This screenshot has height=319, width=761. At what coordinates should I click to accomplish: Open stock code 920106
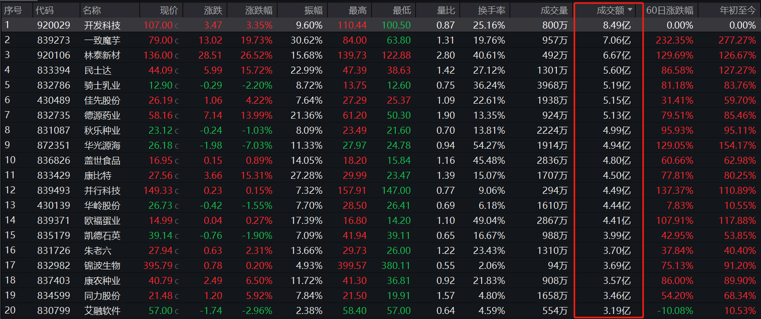[54, 55]
